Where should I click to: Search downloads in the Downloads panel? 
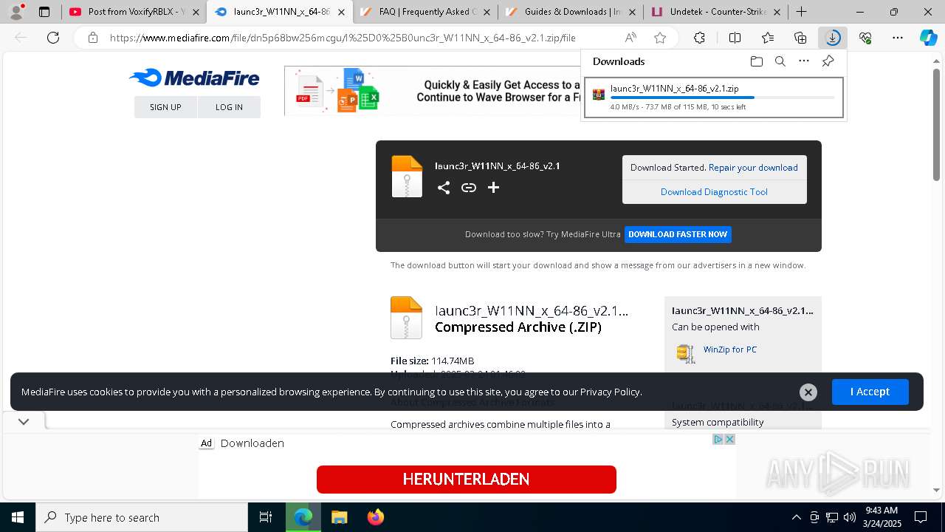[x=780, y=61]
